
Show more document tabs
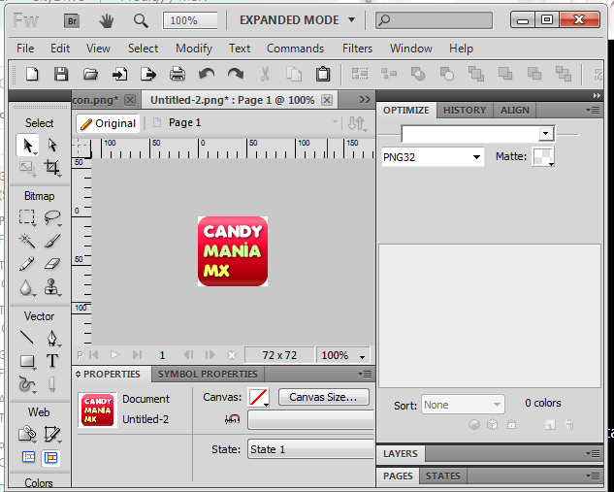365,100
